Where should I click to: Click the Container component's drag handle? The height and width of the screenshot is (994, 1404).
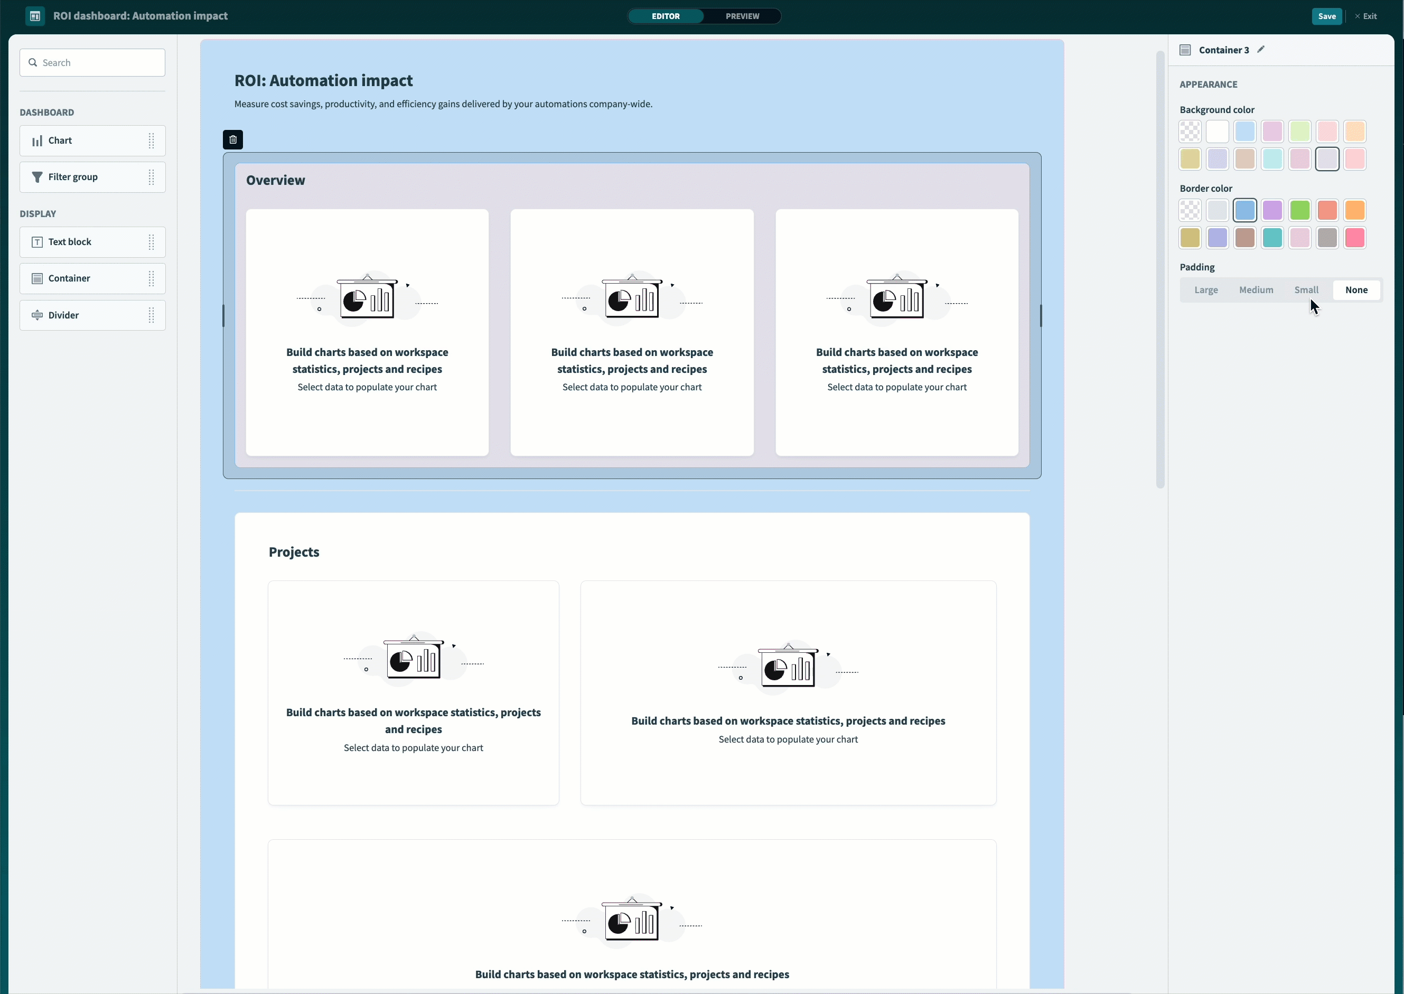click(151, 278)
